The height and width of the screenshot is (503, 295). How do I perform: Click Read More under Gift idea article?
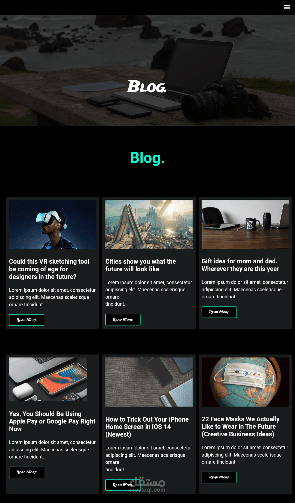pos(219,312)
